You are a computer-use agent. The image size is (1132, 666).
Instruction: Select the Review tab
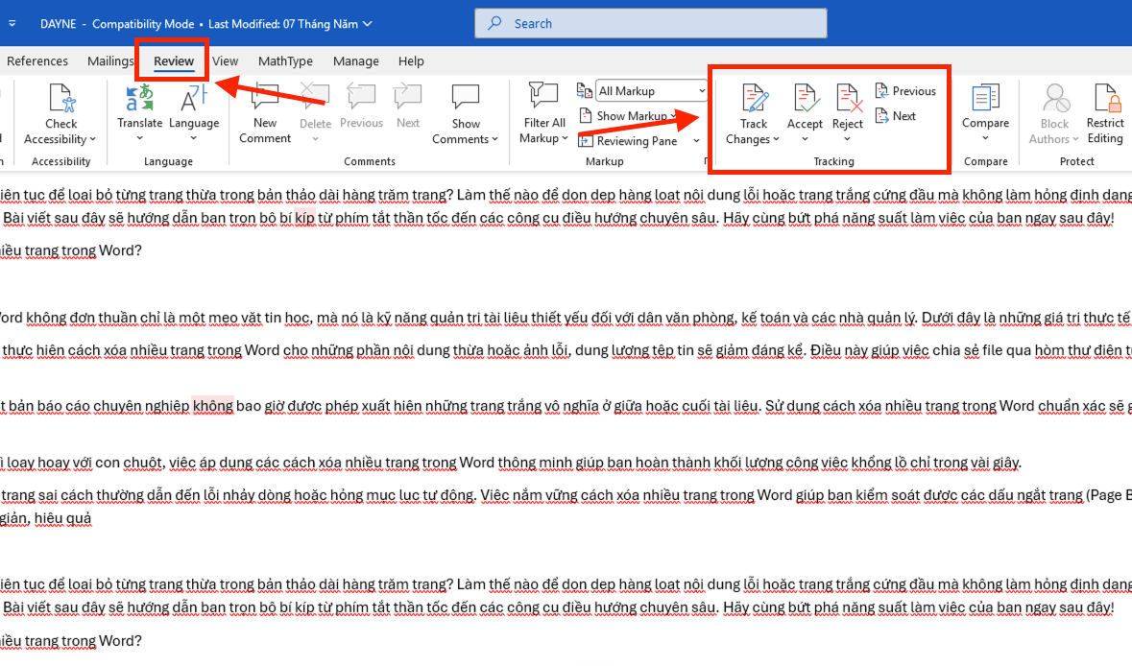click(173, 61)
